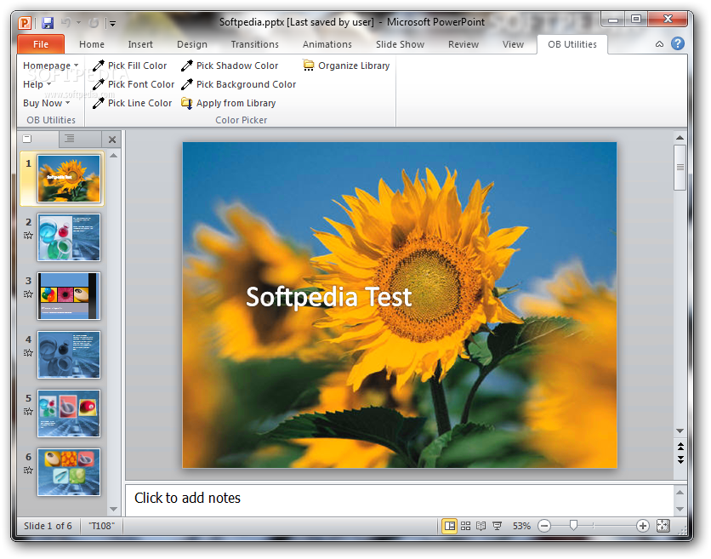Screen dimensions: 711x559
Task: Minimize the ribbon with caret icon
Action: 659,44
